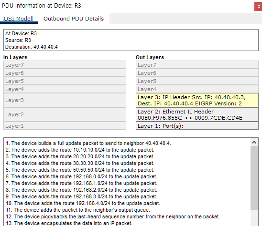Click In Layers Layer3 row
Image resolution: width=262 pixels, height=226 pixels.
pyautogui.click(x=65, y=100)
